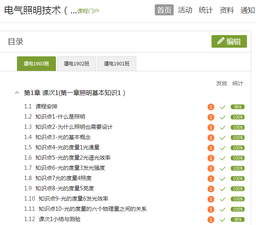Viewport: 256px width, 225px height.
Task: Open lesson 1.11 知识点10 六个物理量之间的关系
Action: click(x=92, y=209)
